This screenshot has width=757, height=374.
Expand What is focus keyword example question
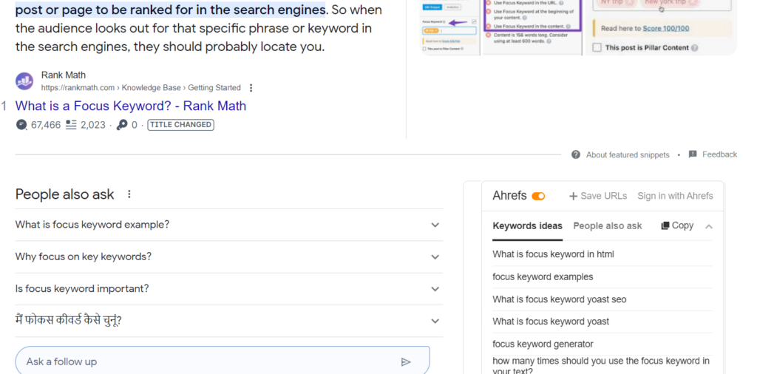click(229, 225)
